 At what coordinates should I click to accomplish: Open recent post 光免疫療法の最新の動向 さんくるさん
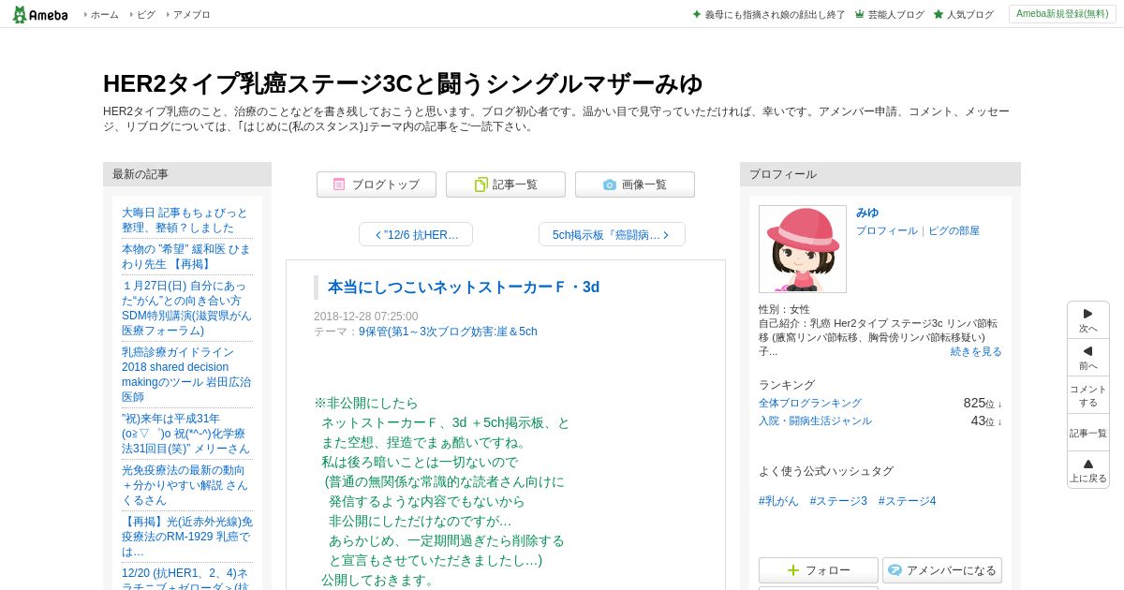coord(185,485)
